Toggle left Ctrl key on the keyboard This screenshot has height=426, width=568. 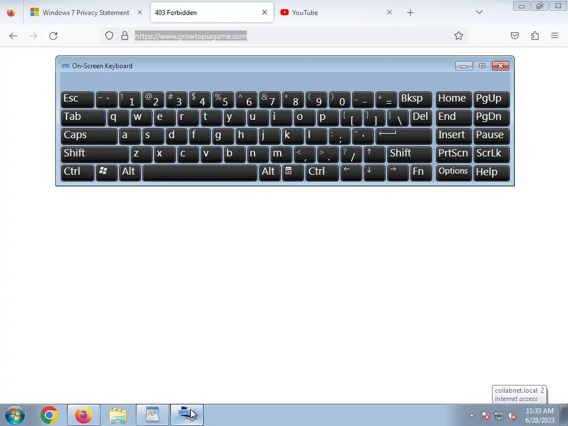click(78, 173)
